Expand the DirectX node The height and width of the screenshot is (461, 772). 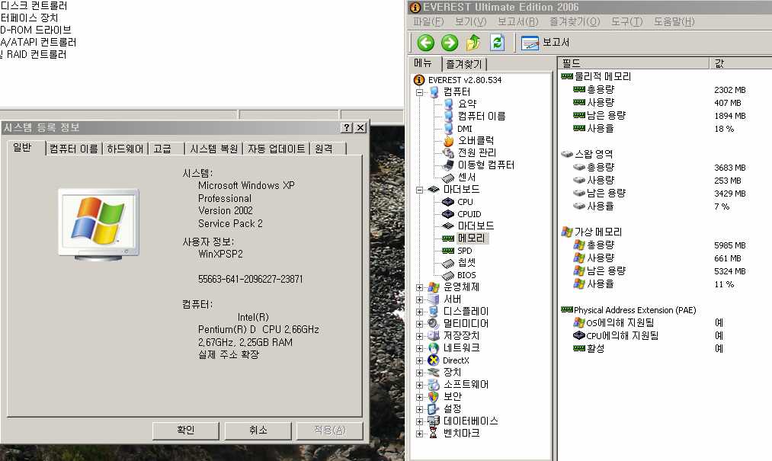coord(419,360)
